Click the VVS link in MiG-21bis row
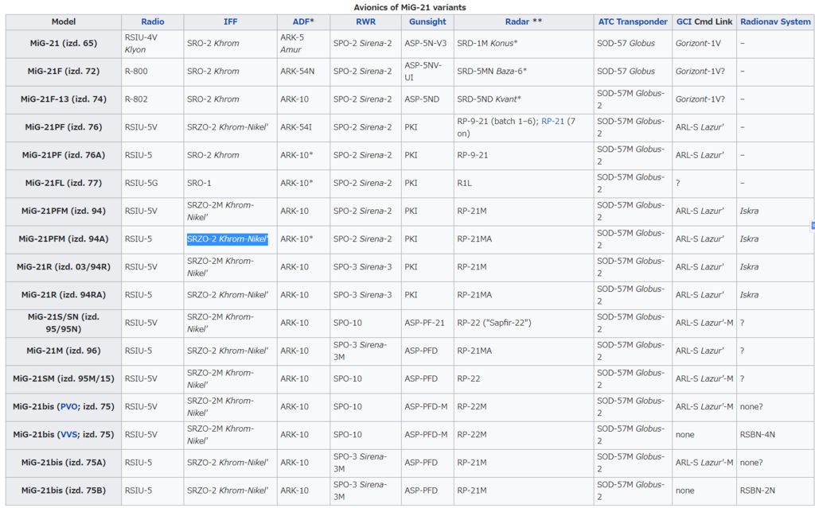Screen dimensions: 815x508 69,435
